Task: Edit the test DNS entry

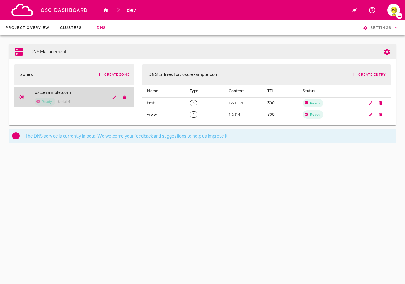Action: click(x=370, y=103)
